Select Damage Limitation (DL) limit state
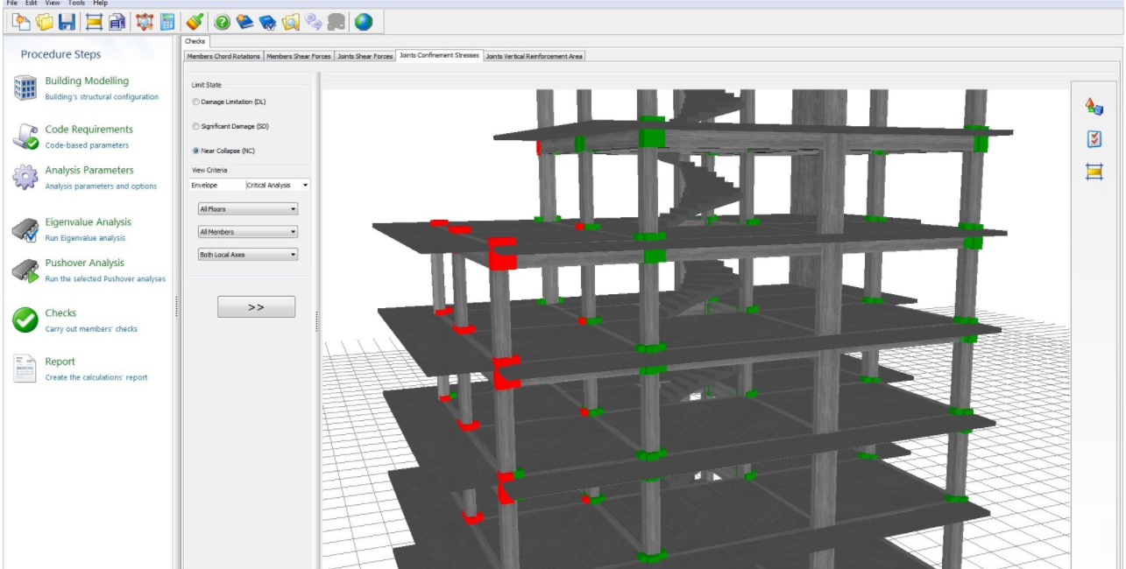 click(x=196, y=102)
